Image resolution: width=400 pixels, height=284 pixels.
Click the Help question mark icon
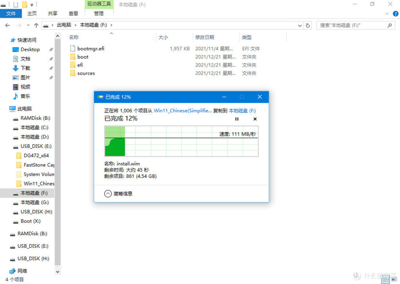pyautogui.click(x=396, y=14)
